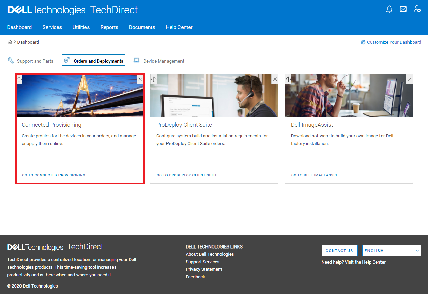
Task: Click the headset agent image on ProDeploy card
Action: tap(214, 96)
